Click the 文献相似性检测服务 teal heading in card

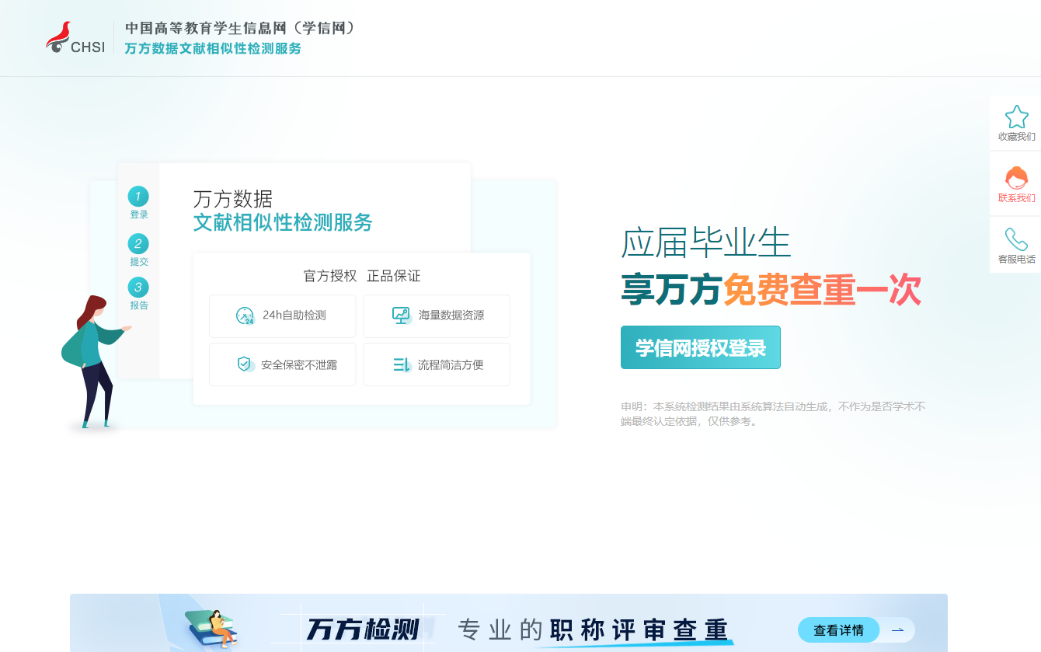[x=283, y=222]
